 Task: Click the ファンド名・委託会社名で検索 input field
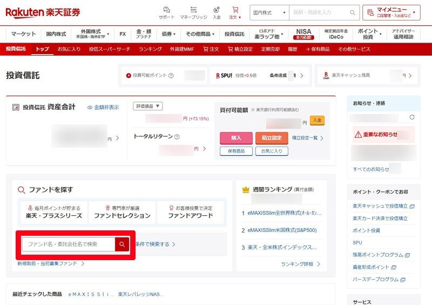point(69,244)
